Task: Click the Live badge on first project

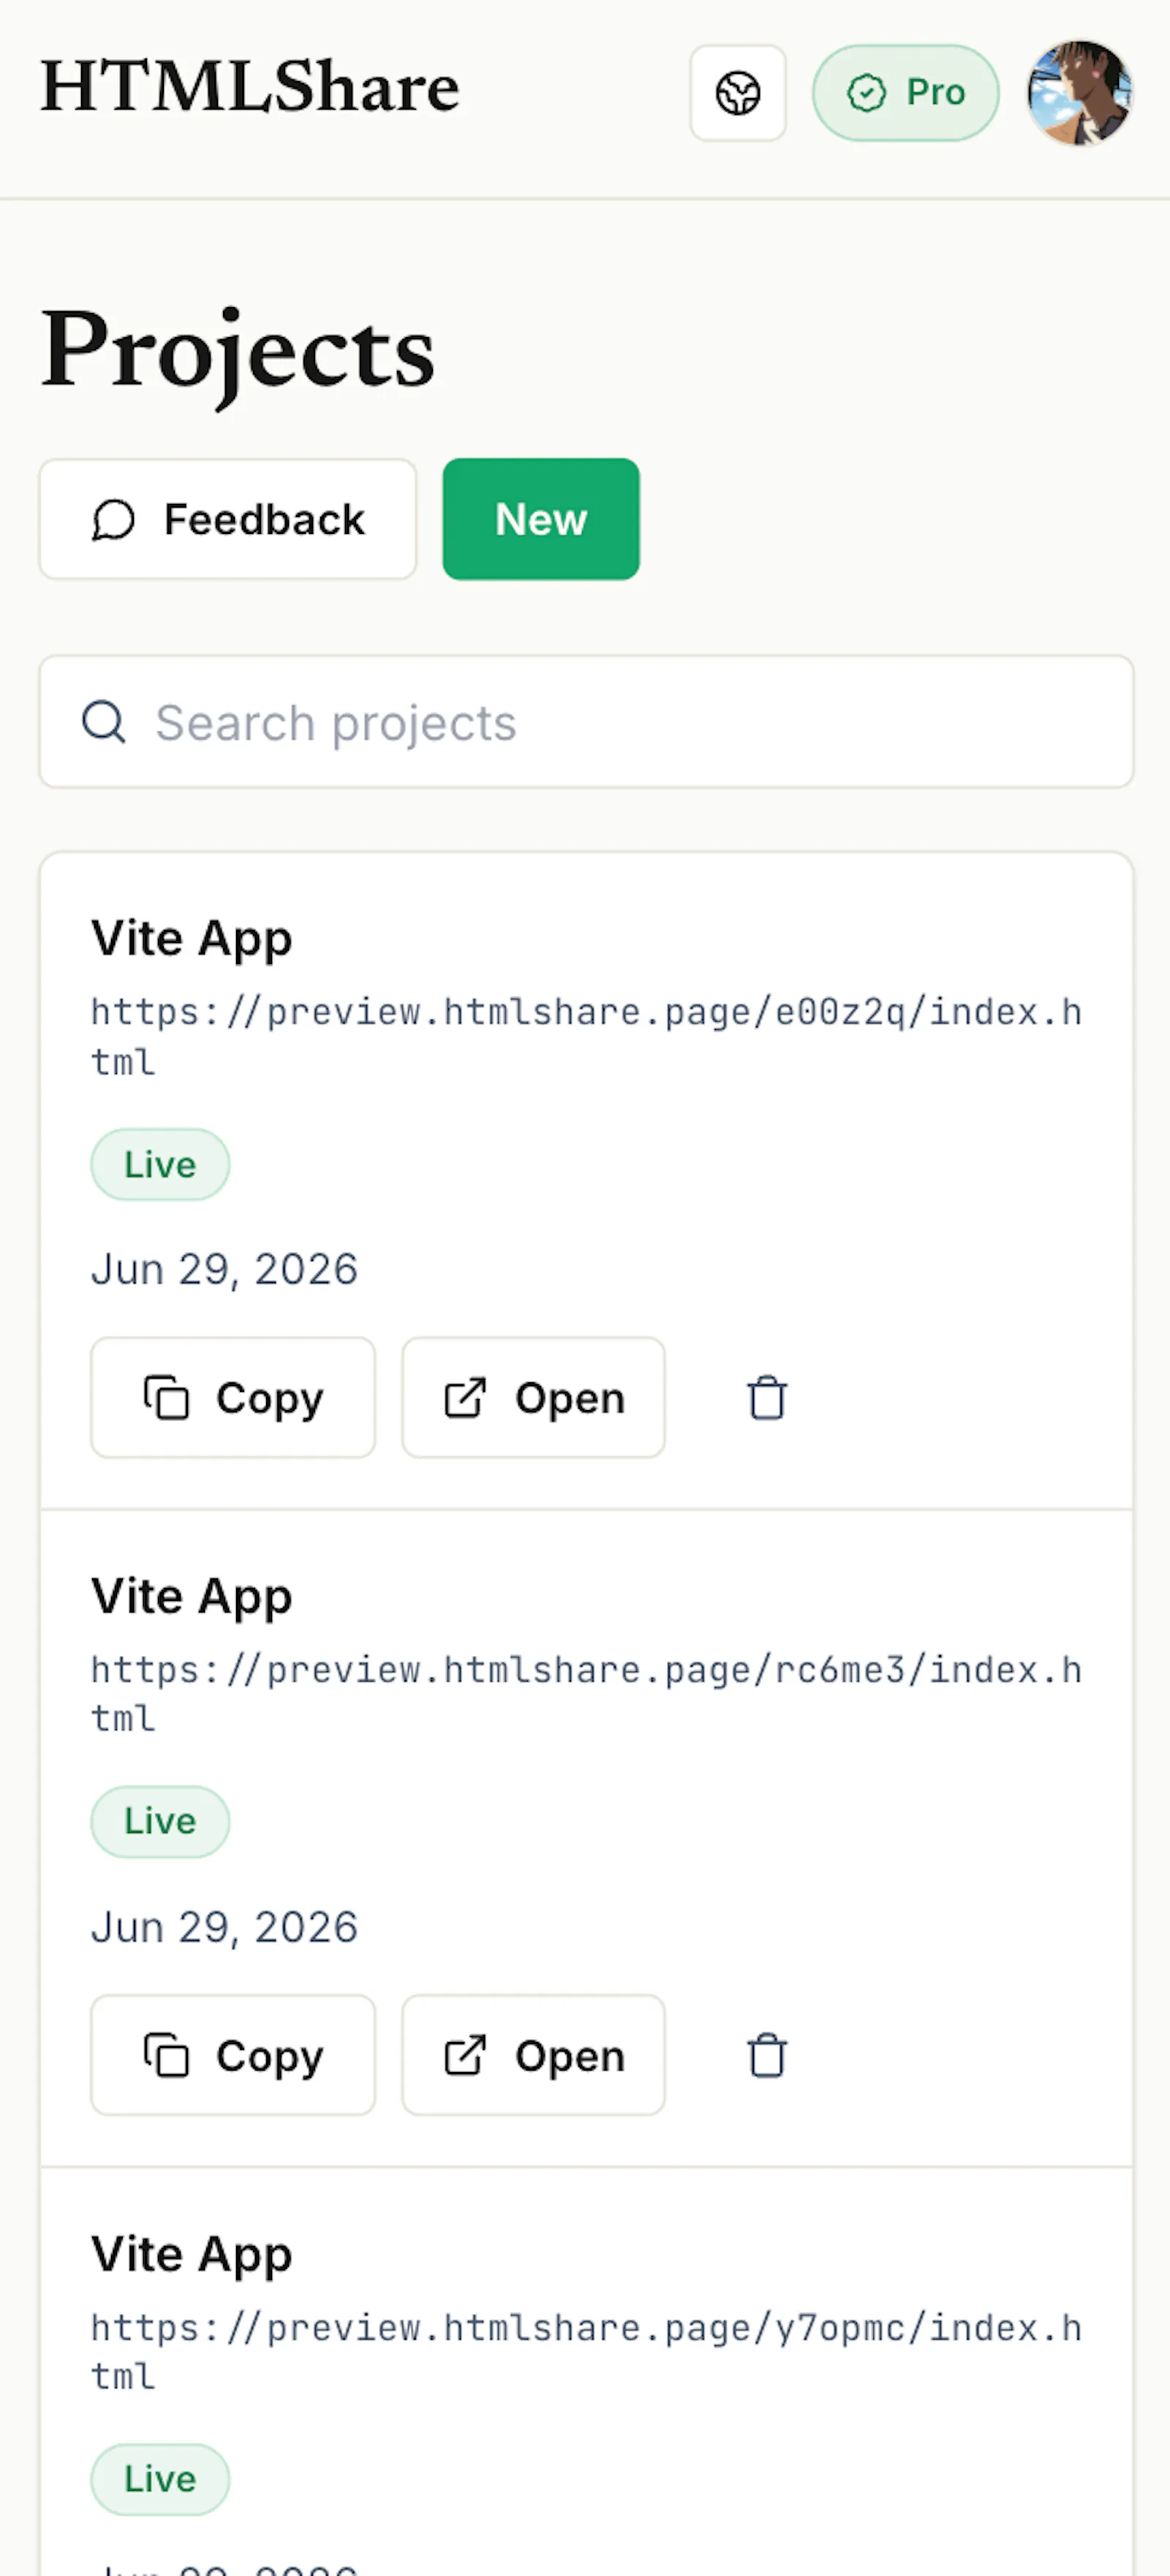Action: pyautogui.click(x=160, y=1164)
